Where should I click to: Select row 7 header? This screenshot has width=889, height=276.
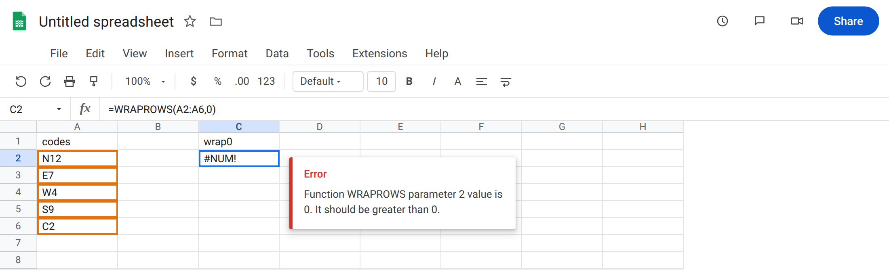tap(18, 243)
